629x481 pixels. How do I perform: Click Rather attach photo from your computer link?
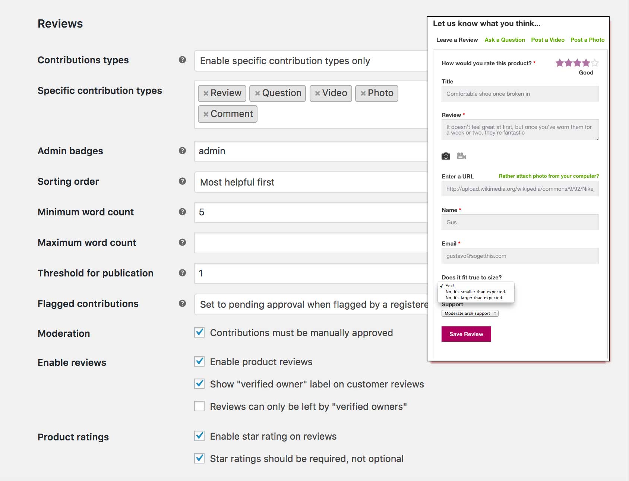[x=549, y=176]
